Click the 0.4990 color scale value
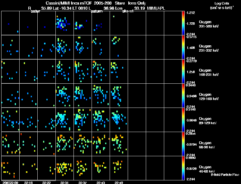The image size is (241, 184). pyautogui.click(x=191, y=158)
